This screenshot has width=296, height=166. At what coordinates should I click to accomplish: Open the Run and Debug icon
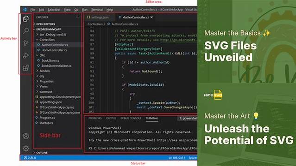[26, 55]
